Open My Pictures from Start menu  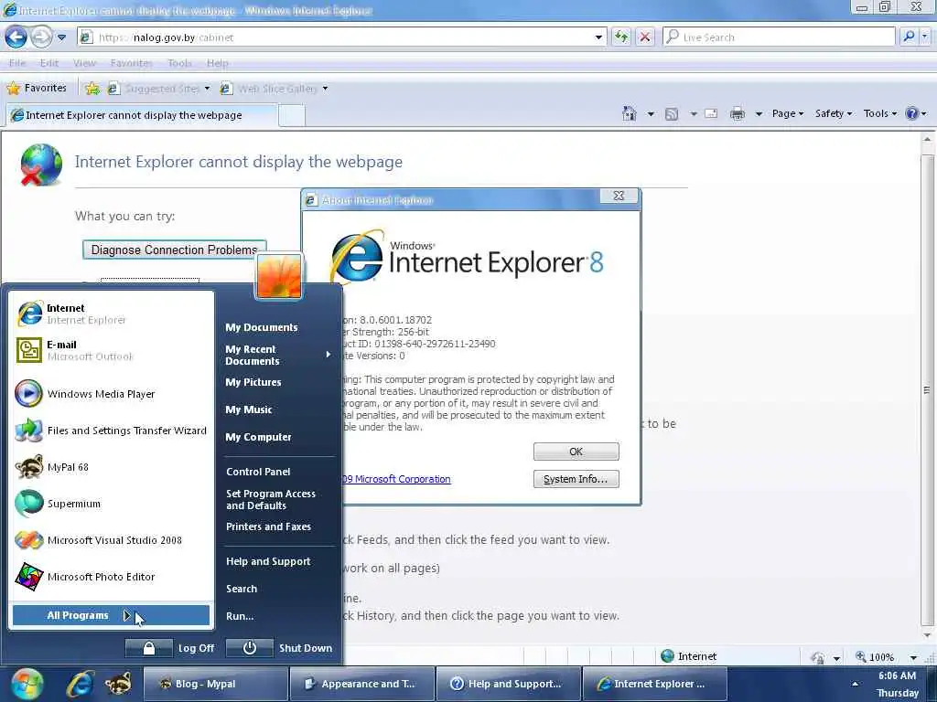(x=253, y=382)
